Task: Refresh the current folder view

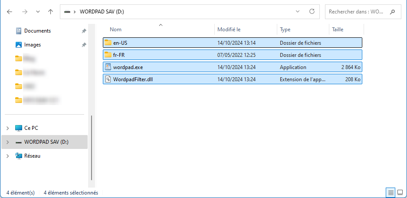Action: pos(312,11)
